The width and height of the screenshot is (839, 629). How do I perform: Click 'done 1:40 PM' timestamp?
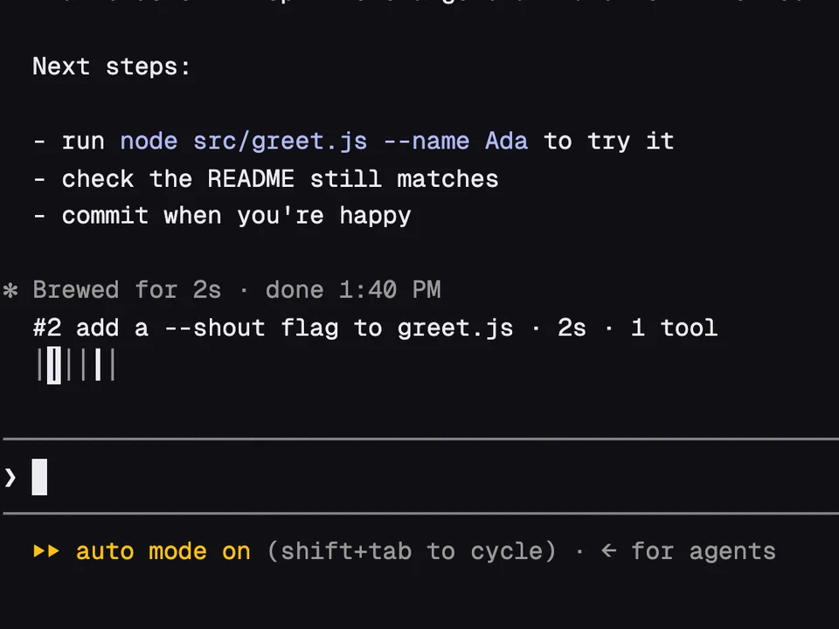click(353, 290)
